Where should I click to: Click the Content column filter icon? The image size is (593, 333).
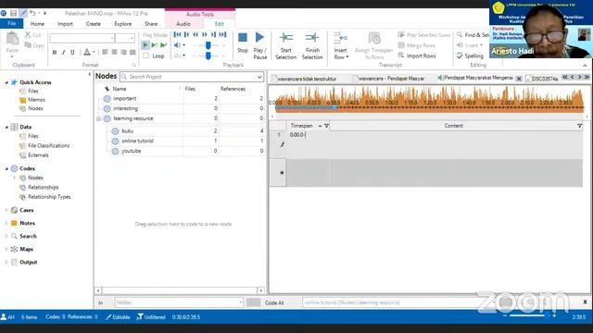click(x=579, y=126)
